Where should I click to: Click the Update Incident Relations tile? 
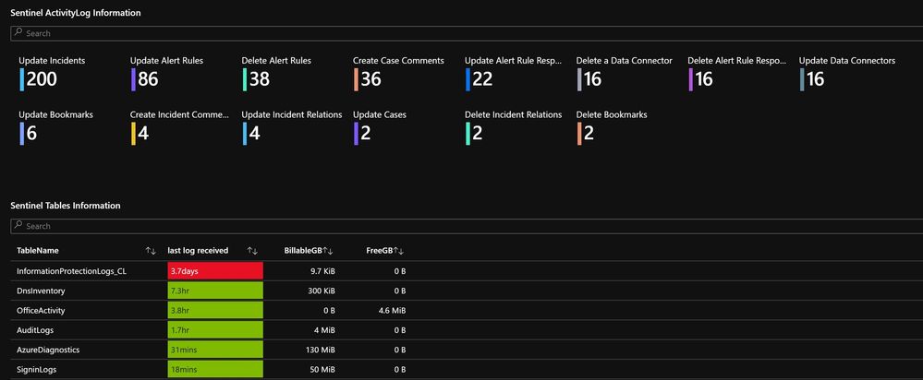(x=292, y=127)
